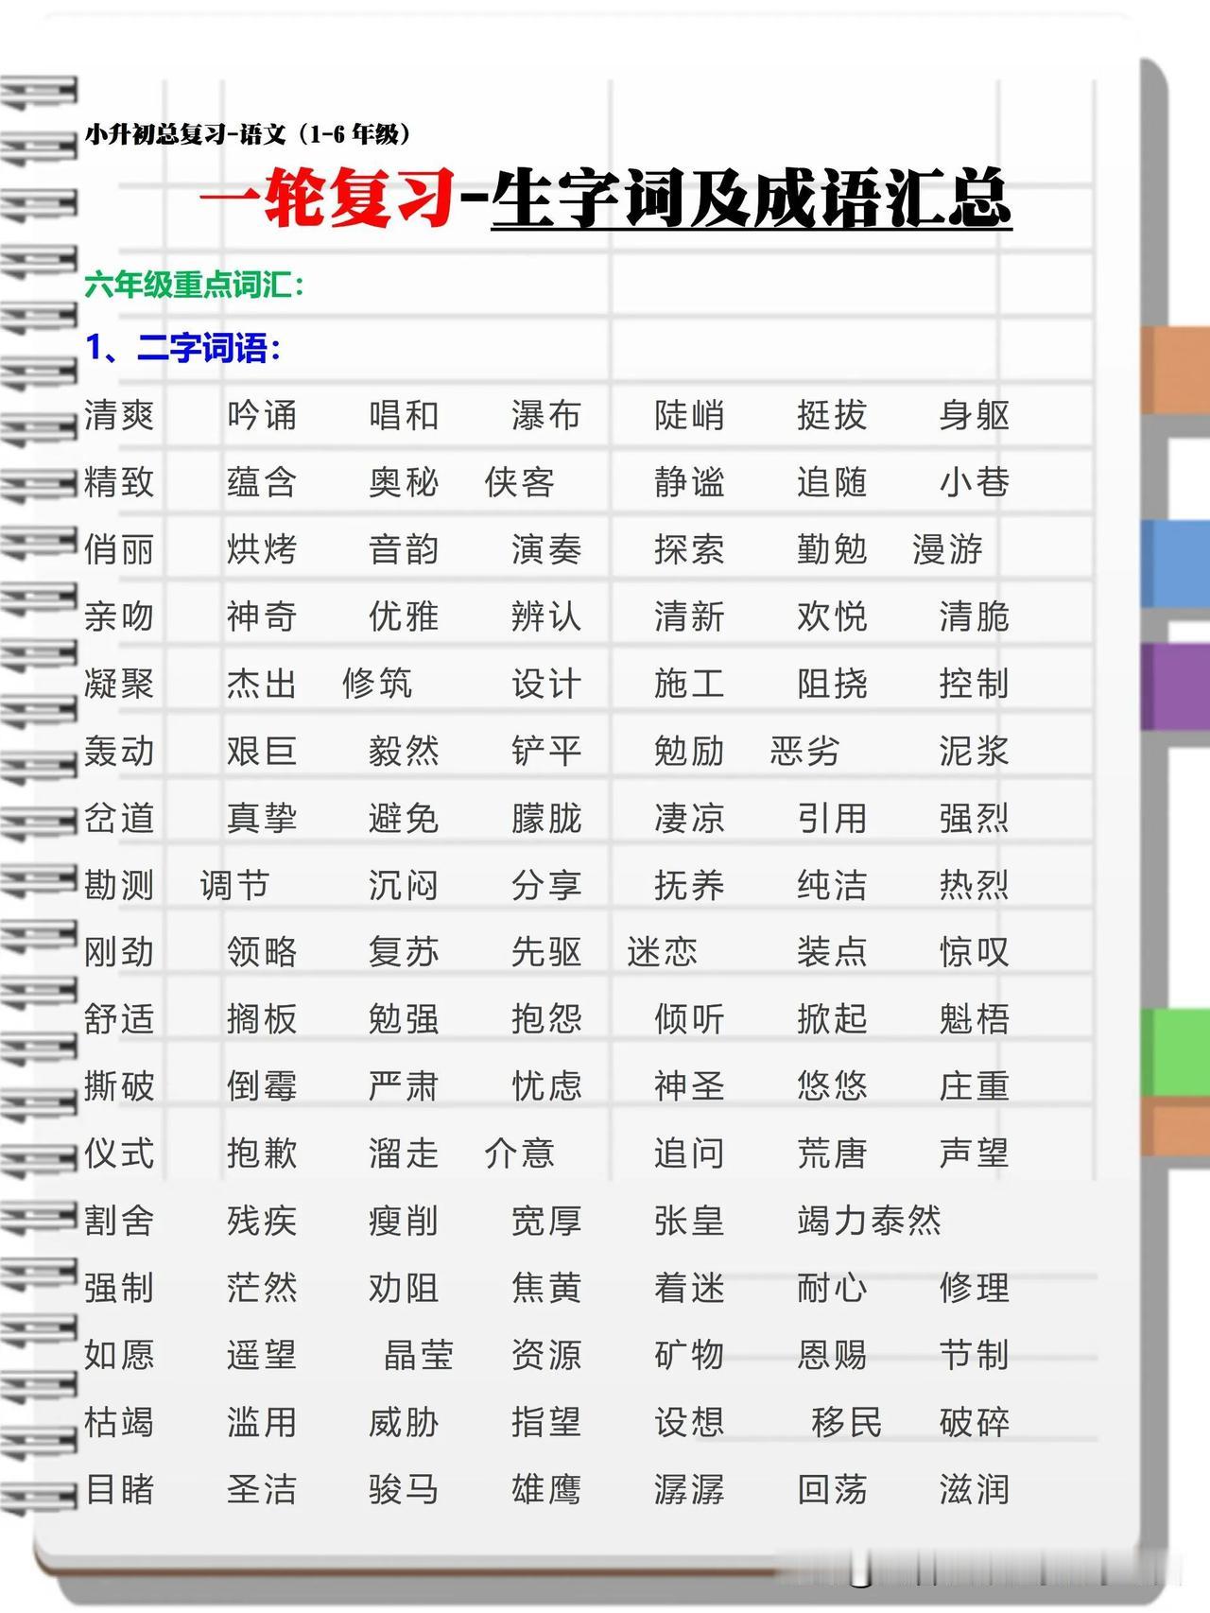Click the word 调节

tap(234, 885)
